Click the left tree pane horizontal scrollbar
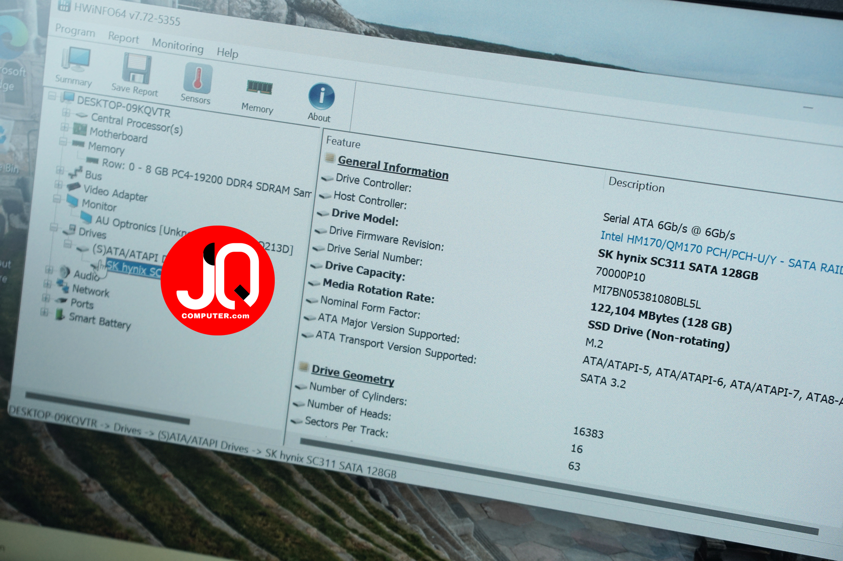This screenshot has height=561, width=843. click(x=107, y=408)
